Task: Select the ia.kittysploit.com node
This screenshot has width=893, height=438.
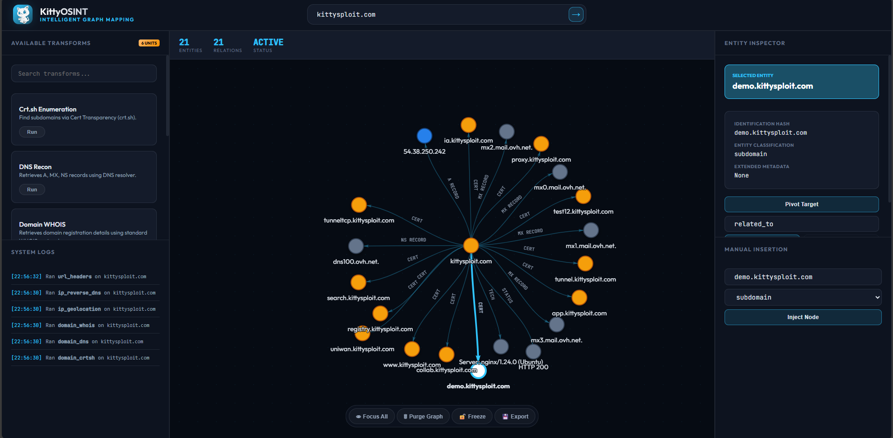Action: [468, 125]
